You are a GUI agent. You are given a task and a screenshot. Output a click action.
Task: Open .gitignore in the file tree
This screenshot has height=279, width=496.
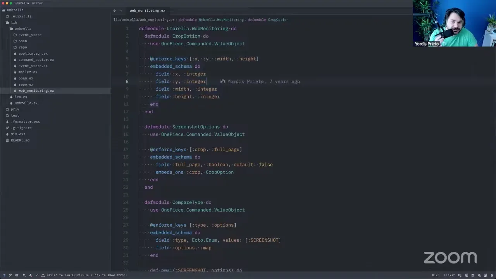pos(21,128)
